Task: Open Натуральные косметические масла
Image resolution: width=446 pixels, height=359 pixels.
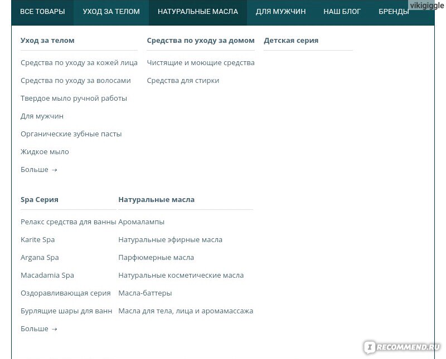Action: pos(181,275)
